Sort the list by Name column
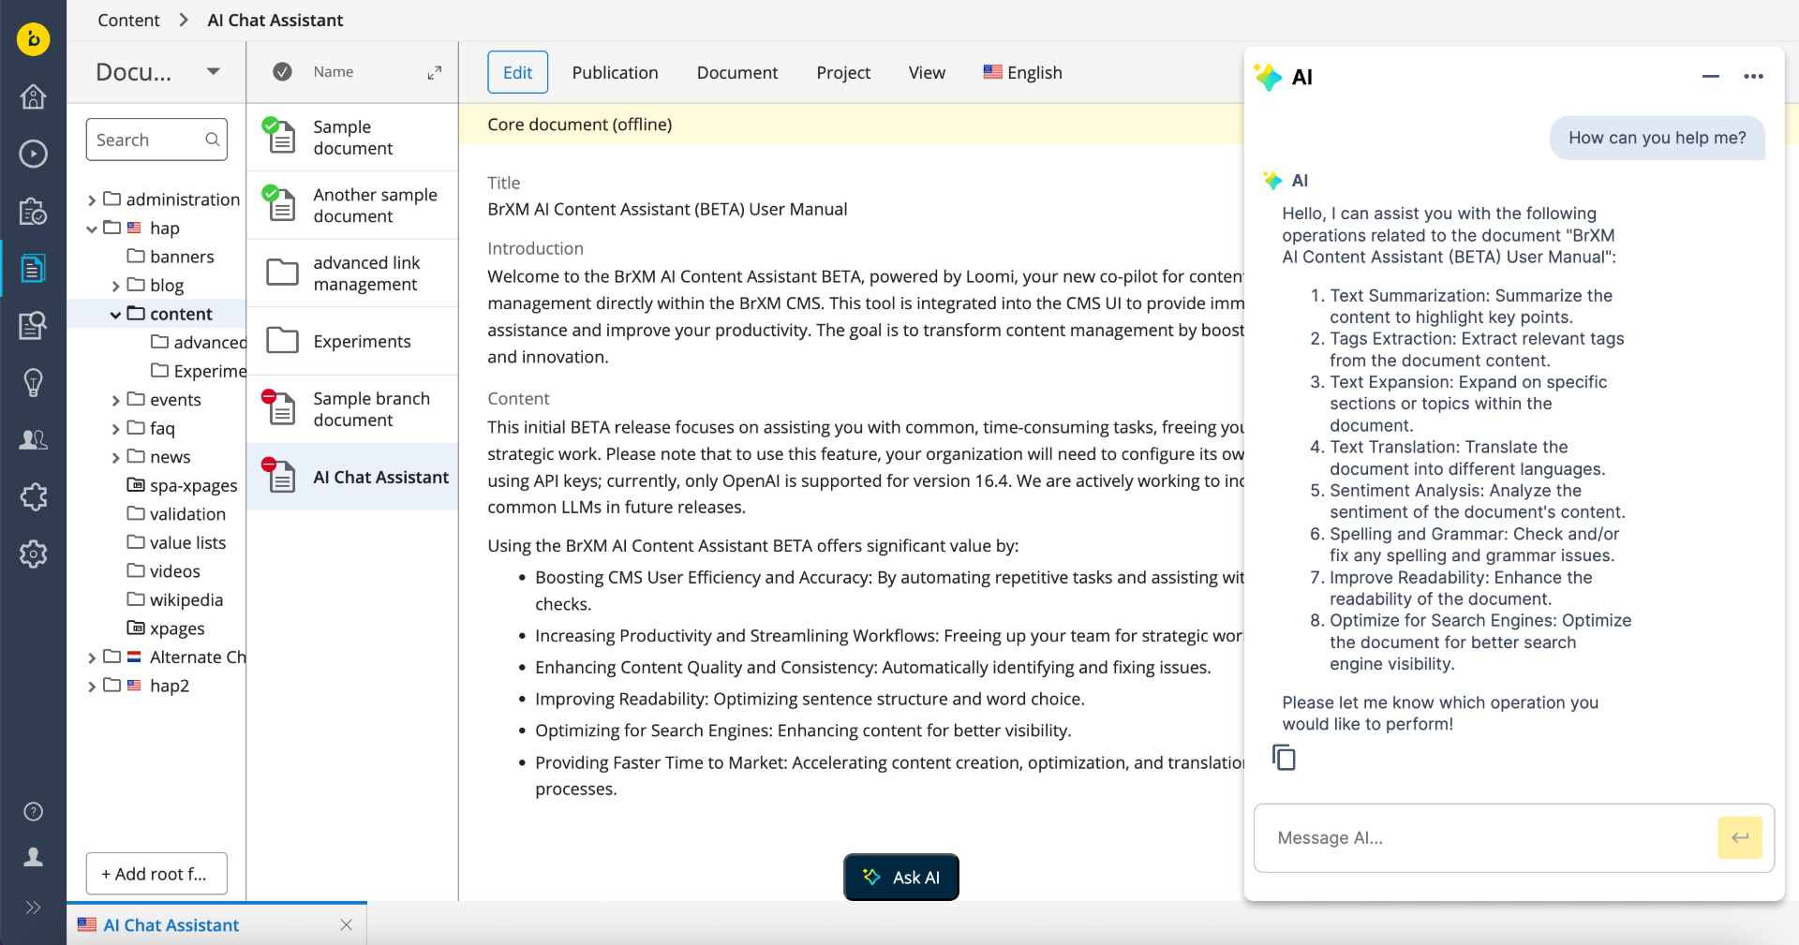Image resolution: width=1799 pixels, height=945 pixels. coord(333,72)
